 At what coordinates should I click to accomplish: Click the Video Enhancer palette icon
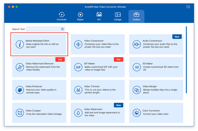20,90
